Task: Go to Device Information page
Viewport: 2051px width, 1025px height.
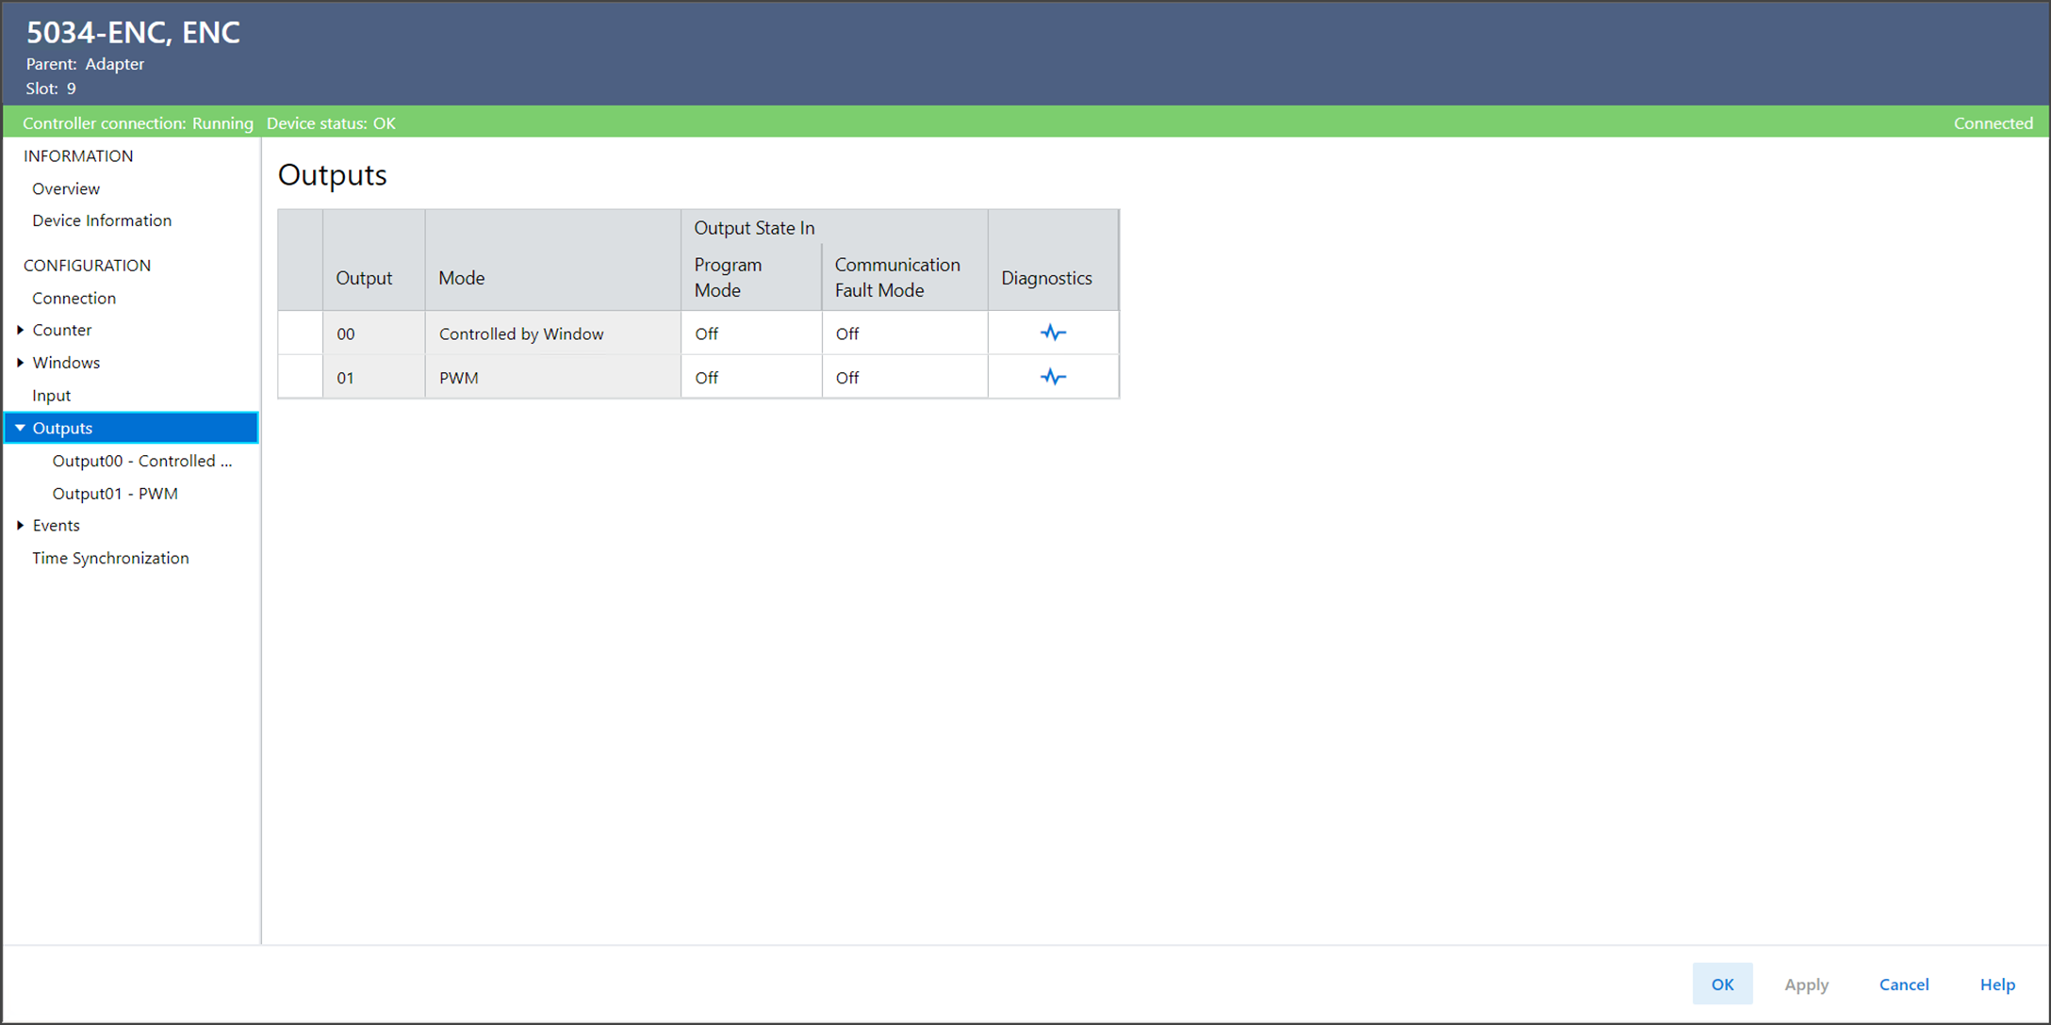Action: (102, 220)
